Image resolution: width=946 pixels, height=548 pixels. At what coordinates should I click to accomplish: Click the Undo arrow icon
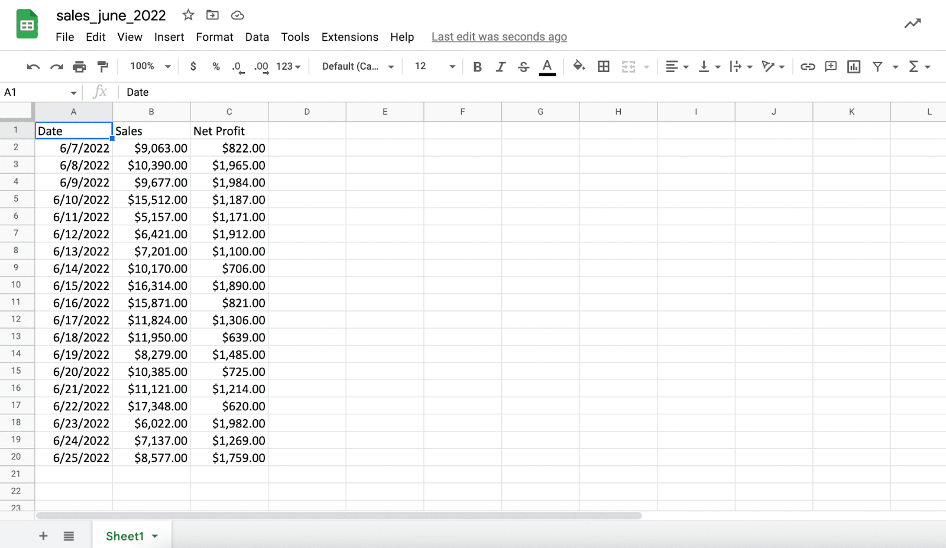click(33, 67)
